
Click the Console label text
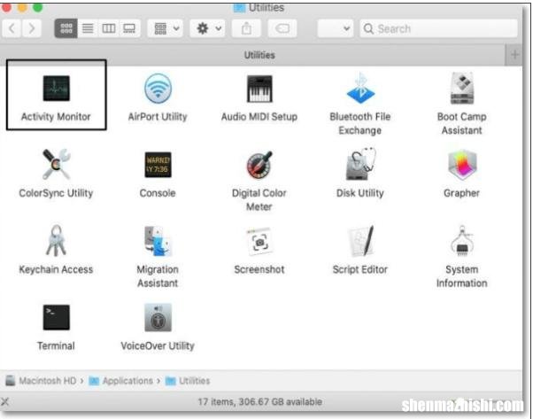coord(158,193)
